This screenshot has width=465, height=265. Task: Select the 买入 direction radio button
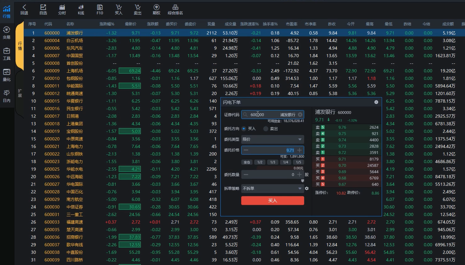(x=244, y=129)
